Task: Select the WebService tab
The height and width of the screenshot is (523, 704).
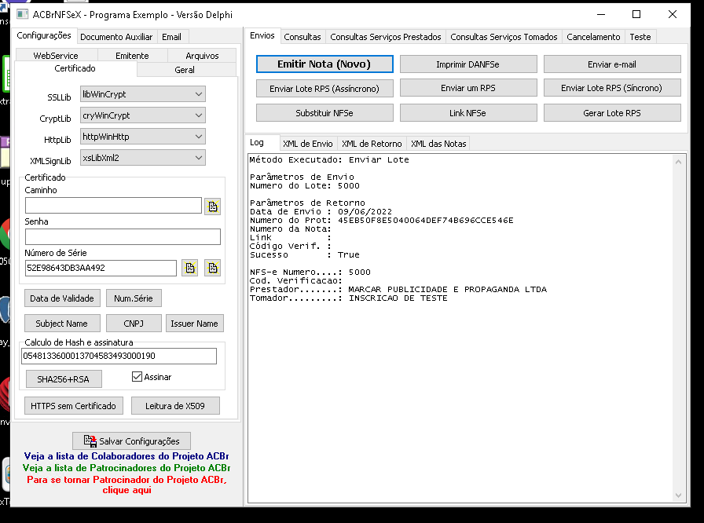Action: coord(56,56)
